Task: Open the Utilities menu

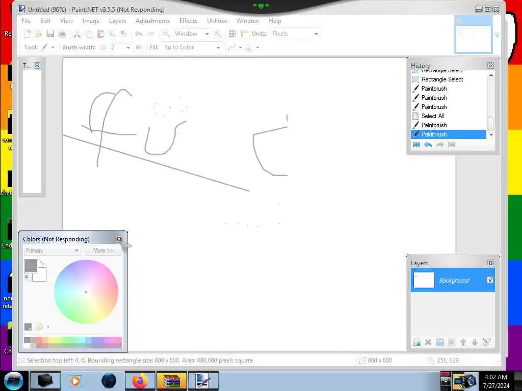Action: (x=217, y=20)
